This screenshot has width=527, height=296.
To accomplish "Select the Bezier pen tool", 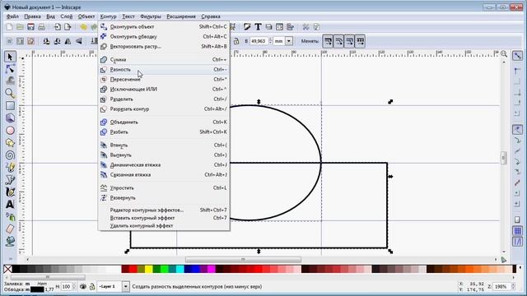I will click(x=10, y=180).
